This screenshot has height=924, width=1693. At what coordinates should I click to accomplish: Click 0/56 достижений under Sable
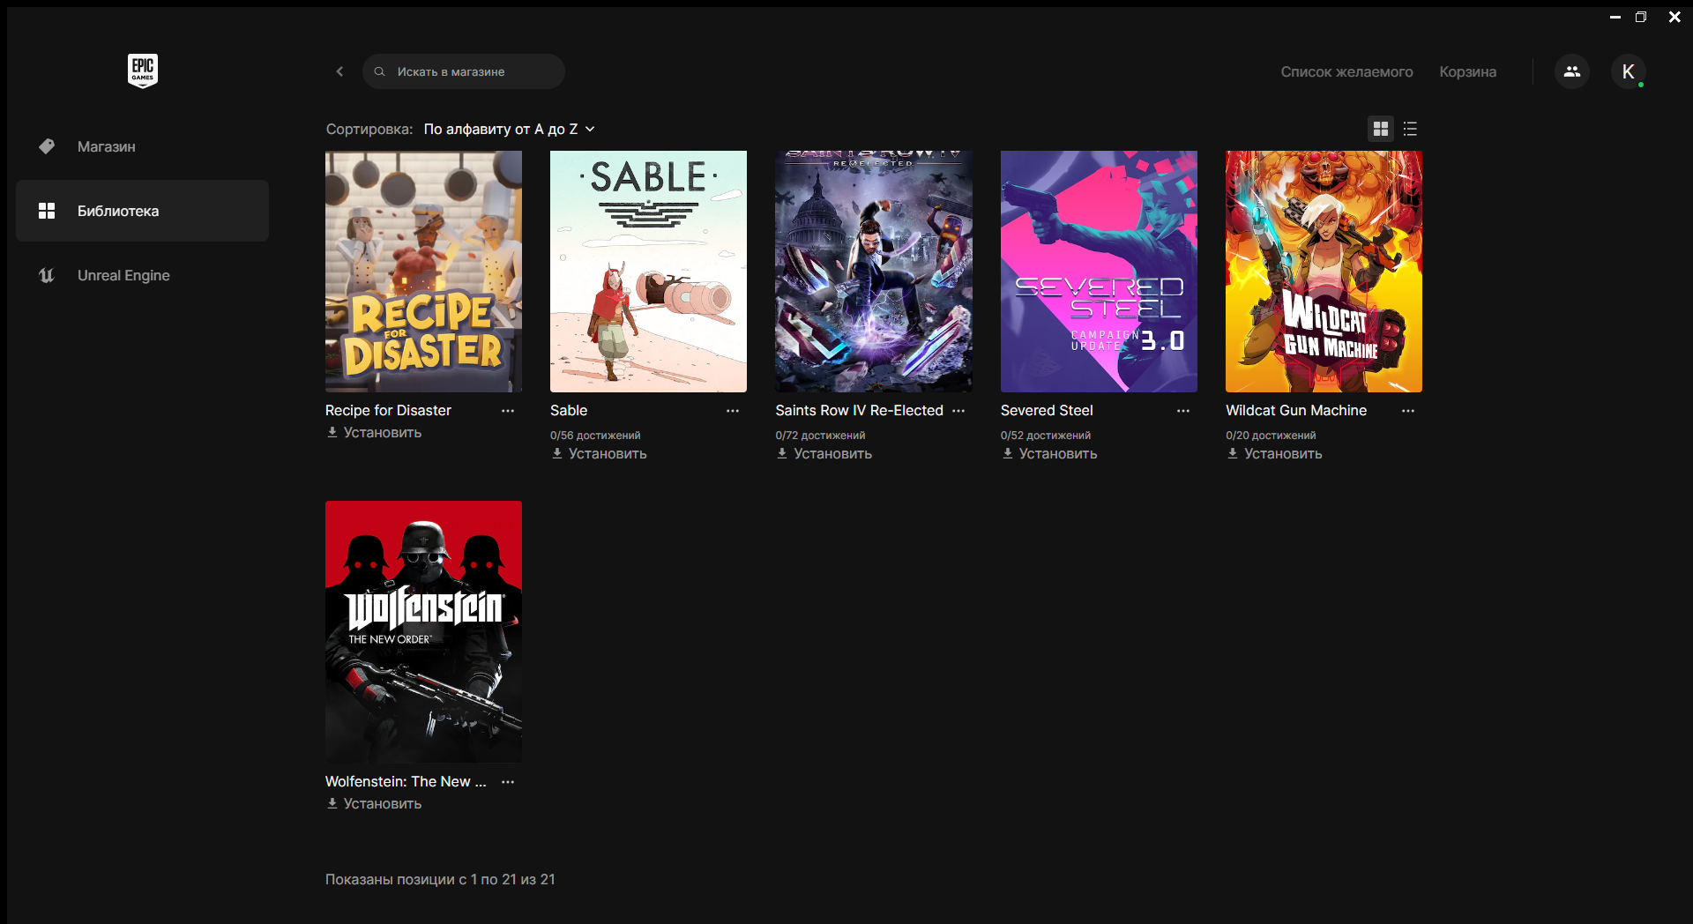point(595,435)
